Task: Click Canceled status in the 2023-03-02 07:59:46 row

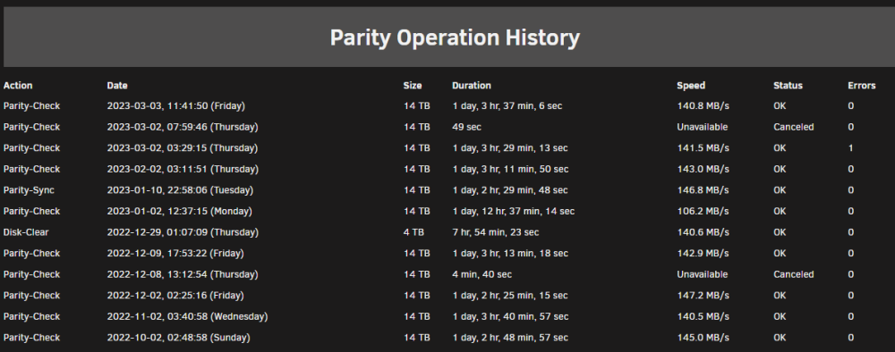Action: [793, 127]
